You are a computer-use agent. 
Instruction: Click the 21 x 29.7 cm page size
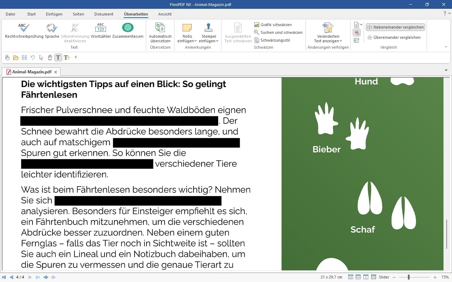[331, 277]
